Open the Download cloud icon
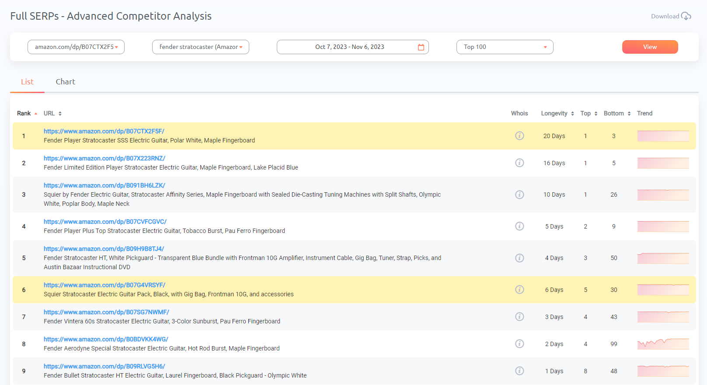Screen dimensions: 707x385 point(686,16)
